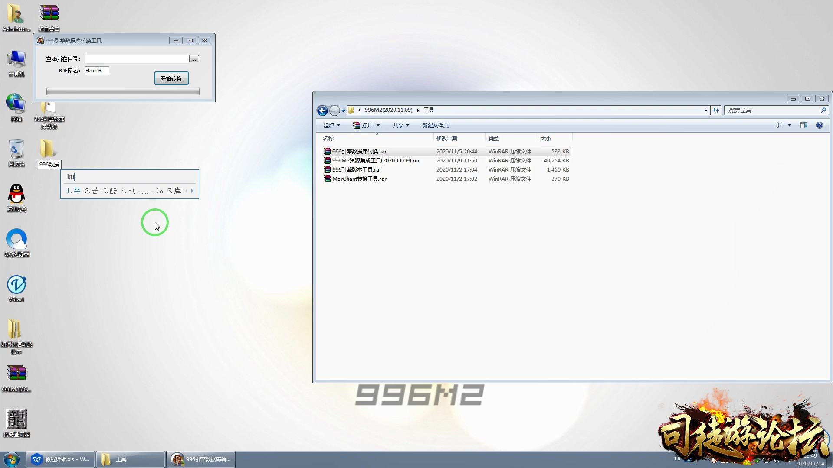
Task: Expand the address bar history dropdown
Action: click(706, 110)
